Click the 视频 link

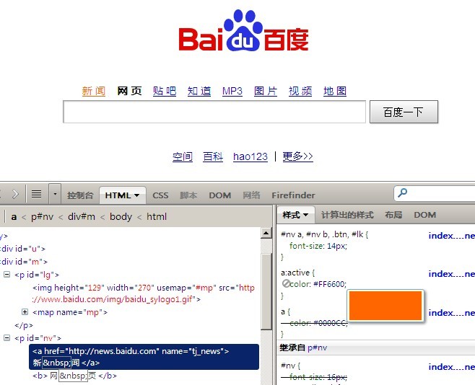tap(300, 91)
